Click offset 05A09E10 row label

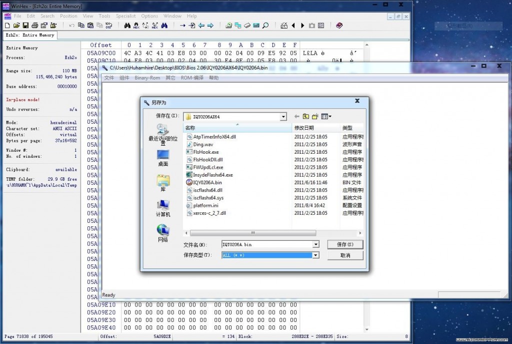[101, 305]
